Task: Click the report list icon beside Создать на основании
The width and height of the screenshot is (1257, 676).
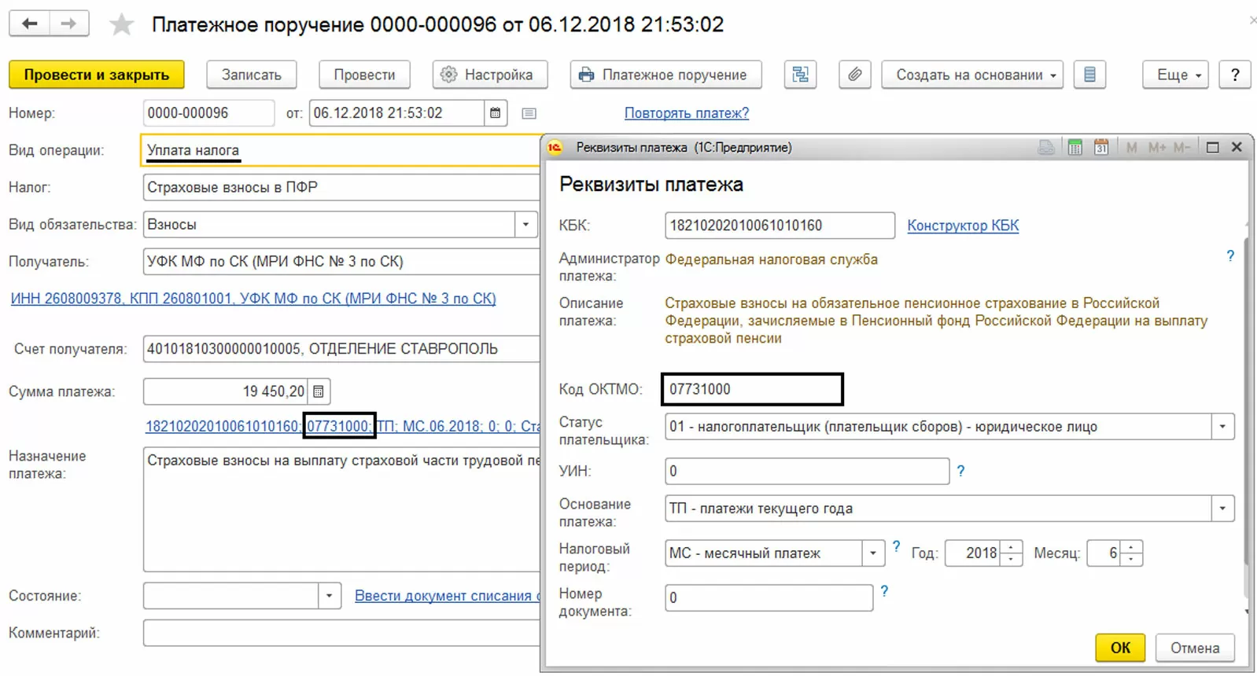Action: (1089, 75)
